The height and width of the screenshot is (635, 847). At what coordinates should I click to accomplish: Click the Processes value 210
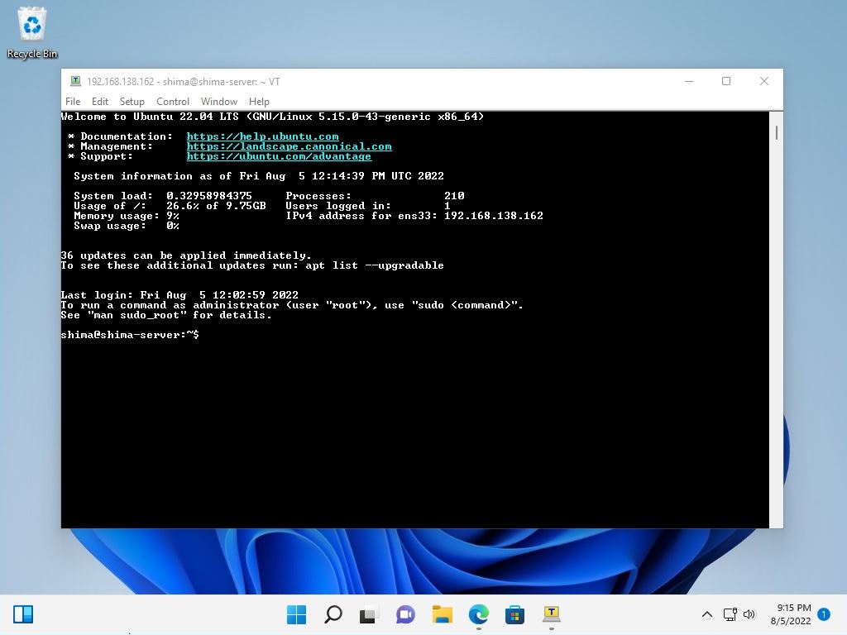pyautogui.click(x=454, y=195)
